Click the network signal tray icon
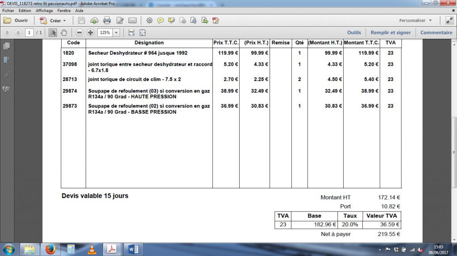Screen dimensions: 457x256 point(412,250)
